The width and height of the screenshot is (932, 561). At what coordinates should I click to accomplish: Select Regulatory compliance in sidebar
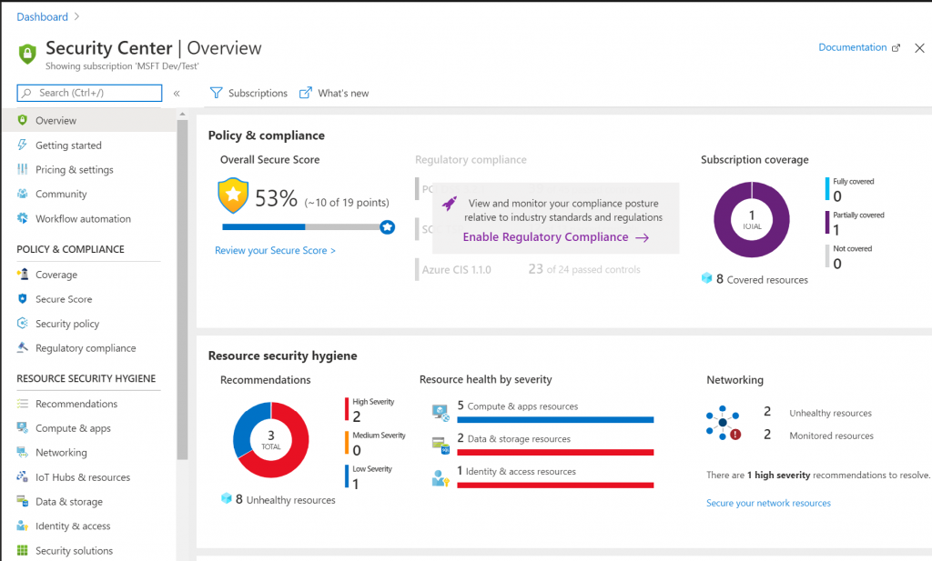[x=85, y=348]
